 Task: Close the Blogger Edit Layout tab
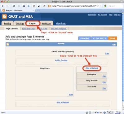(x=33, y=11)
